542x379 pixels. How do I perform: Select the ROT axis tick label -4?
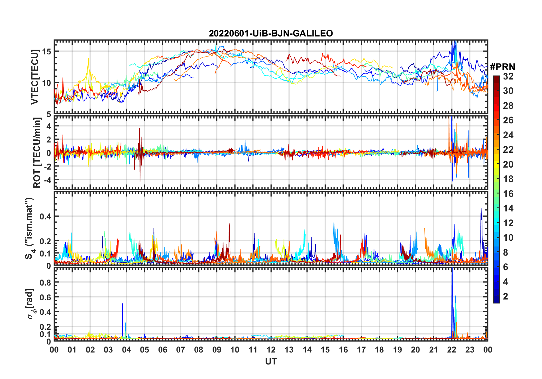[x=47, y=180]
